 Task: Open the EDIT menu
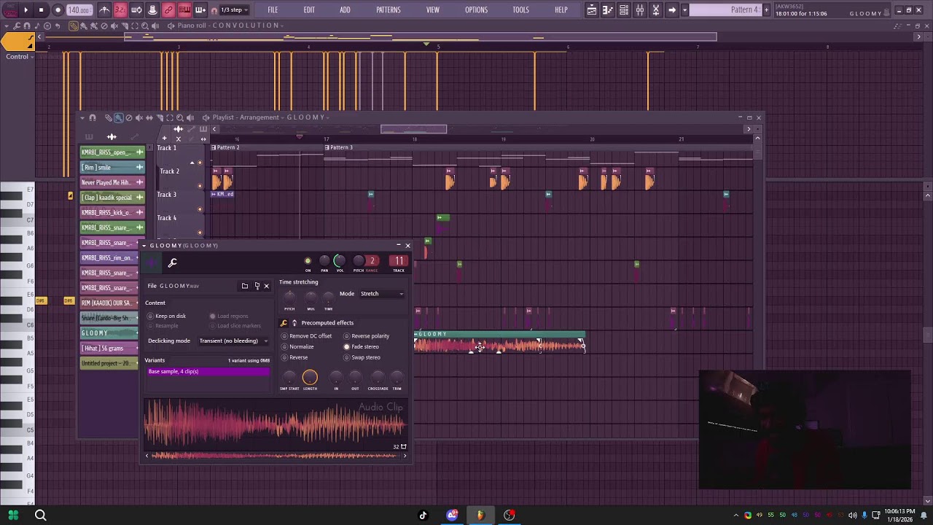coord(309,10)
